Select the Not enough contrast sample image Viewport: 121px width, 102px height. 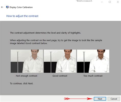[x=27, y=61]
